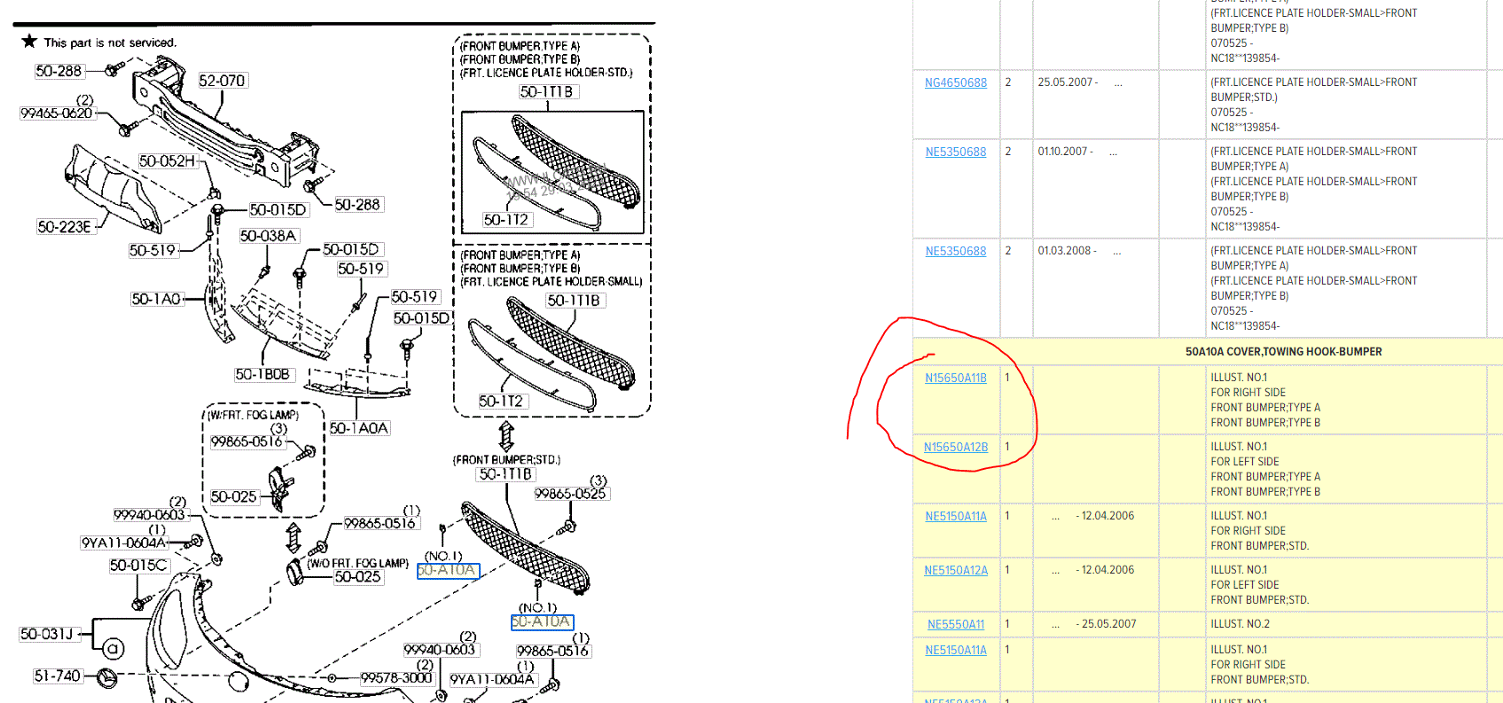This screenshot has height=703, width=1503.
Task: Click the 50A10A COVER,TOWING HOOK-BUMPER header
Action: pyautogui.click(x=1283, y=352)
